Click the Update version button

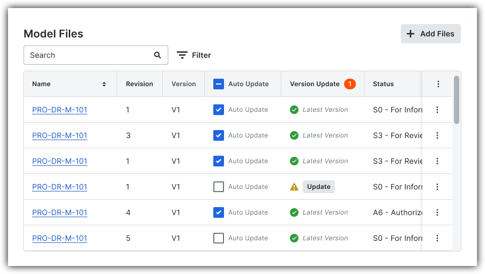tap(318, 187)
